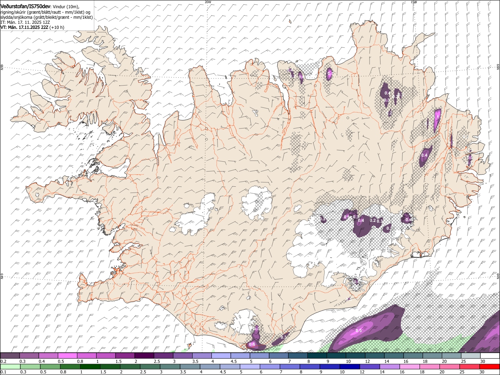Pick the pale lavender 5 rain scale swatch

coord(249,366)
